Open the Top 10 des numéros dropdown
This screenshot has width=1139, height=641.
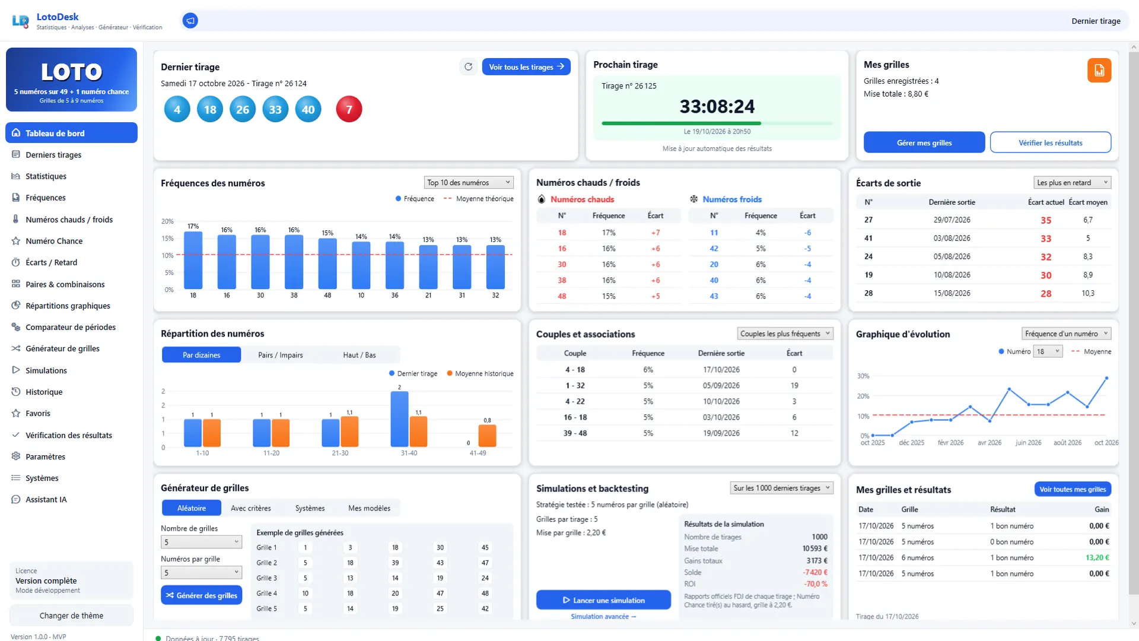(x=469, y=183)
